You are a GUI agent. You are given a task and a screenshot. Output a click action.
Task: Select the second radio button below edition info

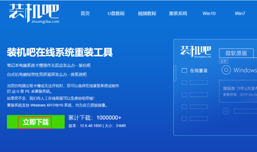pyautogui.click(x=226, y=111)
